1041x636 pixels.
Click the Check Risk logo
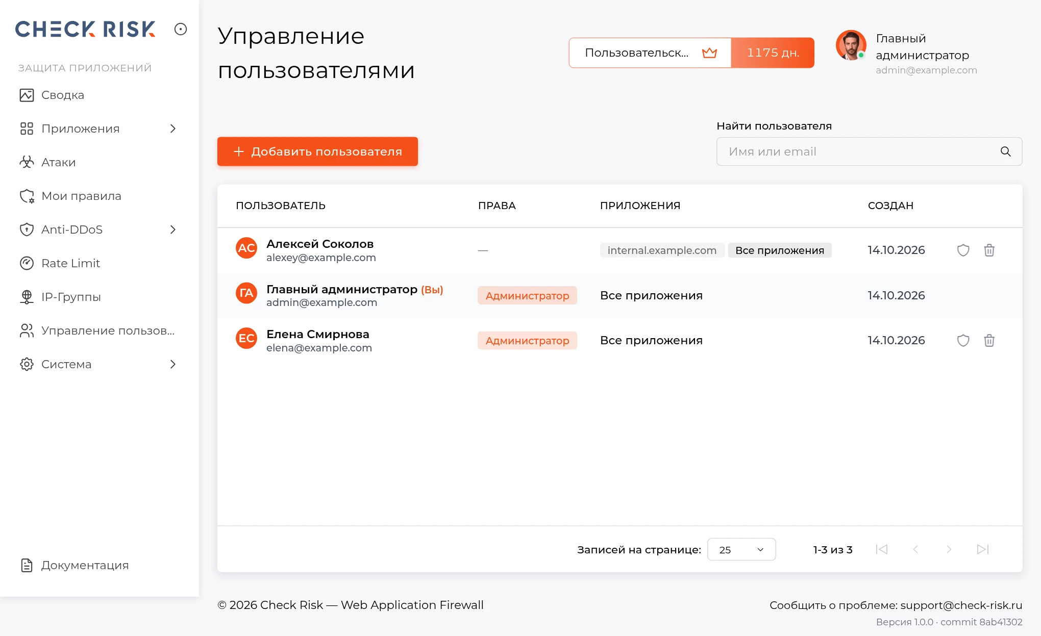pos(85,29)
